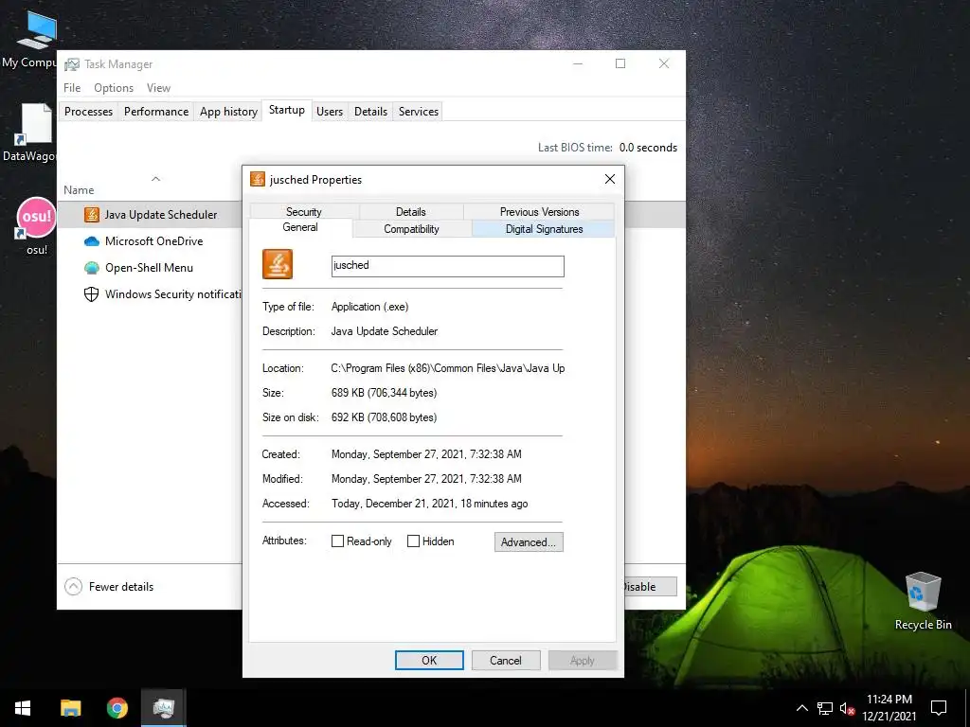Screen dimensions: 970x727
Task: Launch File Explorer from the taskbar
Action: click(x=70, y=708)
